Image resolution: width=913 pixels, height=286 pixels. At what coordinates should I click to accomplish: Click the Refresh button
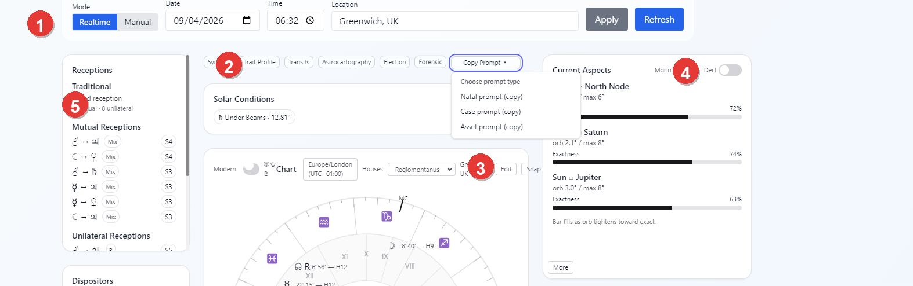click(659, 19)
